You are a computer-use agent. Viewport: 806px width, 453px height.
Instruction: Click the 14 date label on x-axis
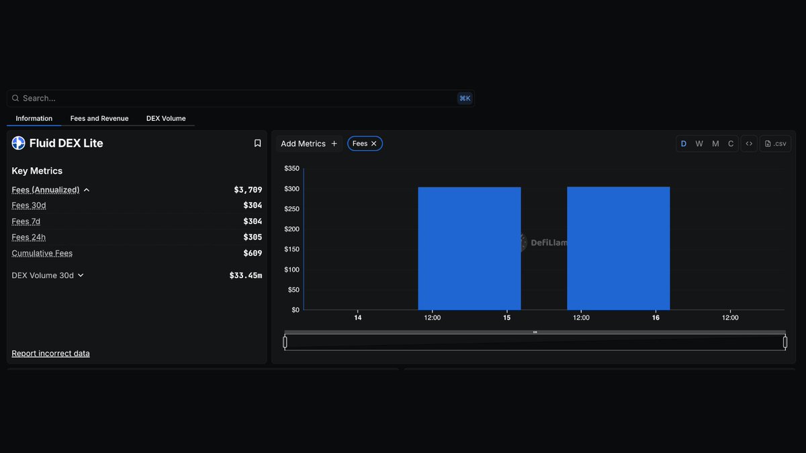click(358, 317)
